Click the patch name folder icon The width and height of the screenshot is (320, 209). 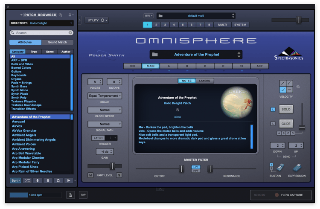[155, 55]
